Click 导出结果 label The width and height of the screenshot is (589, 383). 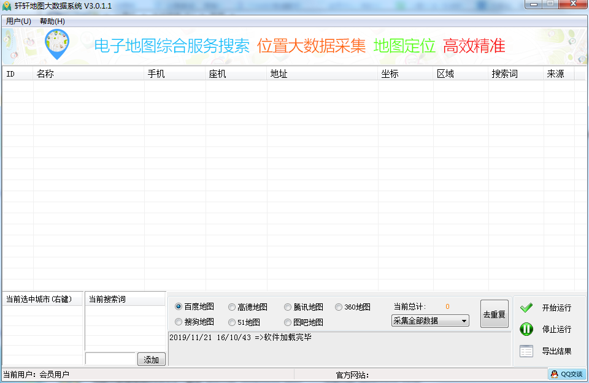click(x=556, y=352)
